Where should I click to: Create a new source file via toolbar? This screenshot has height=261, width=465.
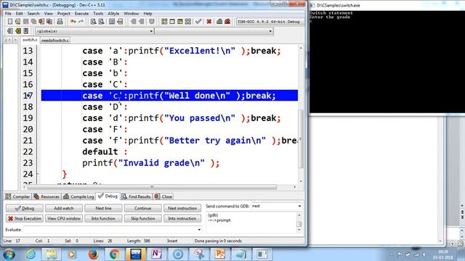point(10,22)
